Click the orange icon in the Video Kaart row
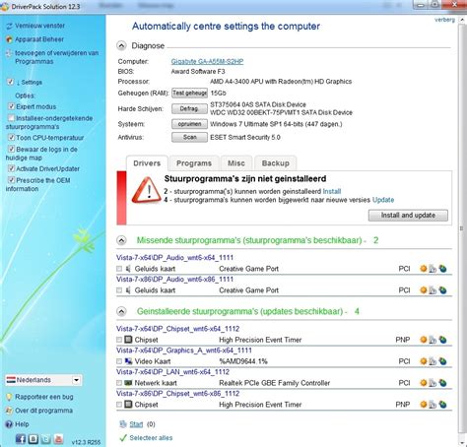Viewport: 467px width, 447px height. coord(424,361)
